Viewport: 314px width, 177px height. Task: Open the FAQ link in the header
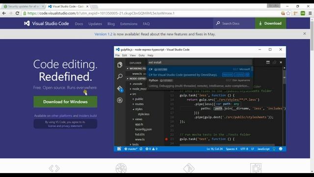[146, 24]
